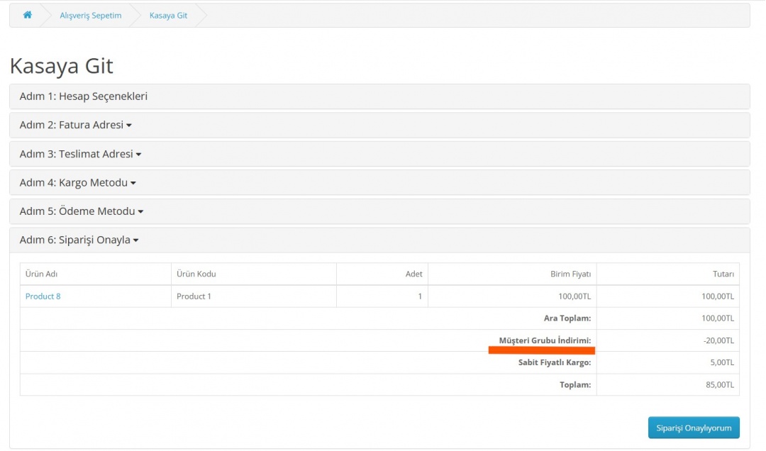Image resolution: width=766 pixels, height=451 pixels.
Task: Expand Adım 2: Fatura Adresi section
Action: (75, 126)
